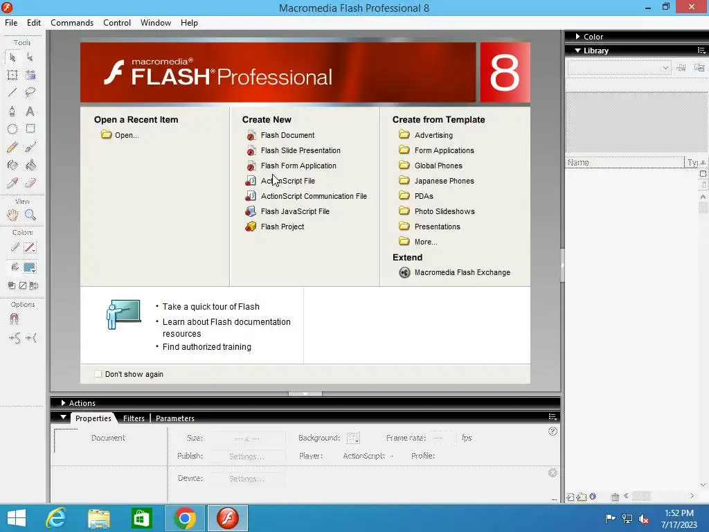The image size is (709, 532).
Task: Select the Lasso tool
Action: [x=30, y=93]
